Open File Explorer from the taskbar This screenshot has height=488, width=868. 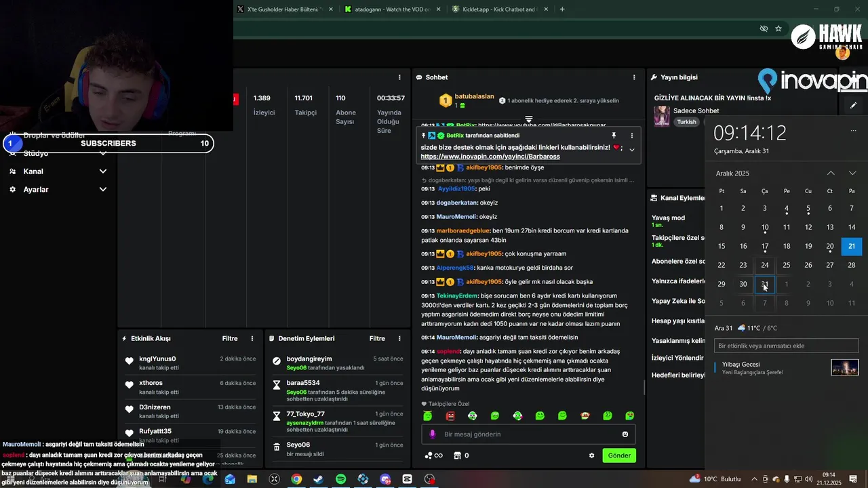click(x=252, y=479)
